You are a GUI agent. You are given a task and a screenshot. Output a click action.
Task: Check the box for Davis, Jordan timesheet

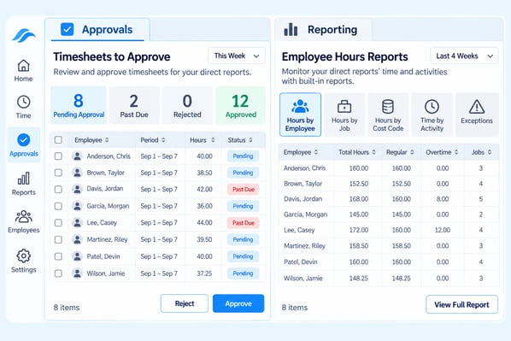coord(58,189)
